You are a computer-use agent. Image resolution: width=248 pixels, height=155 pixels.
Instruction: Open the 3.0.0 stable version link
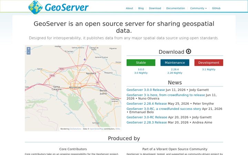point(141,69)
